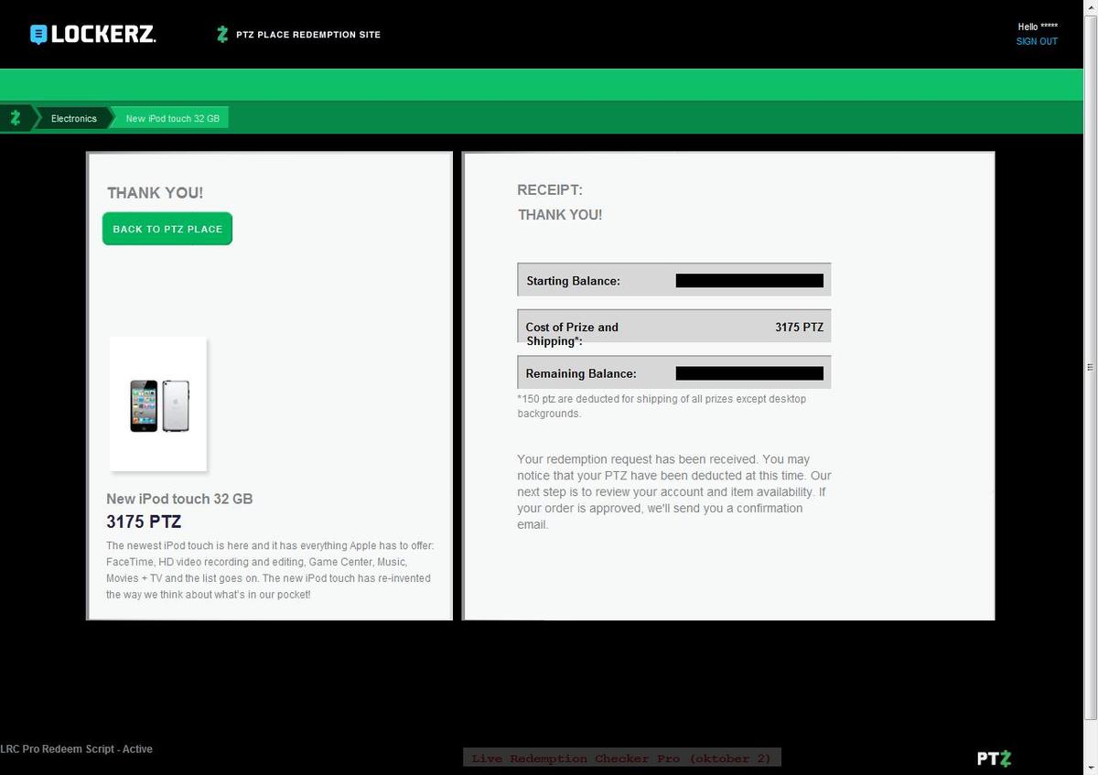
Task: Click the New iPod touch 32 GB product title
Action: pyautogui.click(x=179, y=499)
